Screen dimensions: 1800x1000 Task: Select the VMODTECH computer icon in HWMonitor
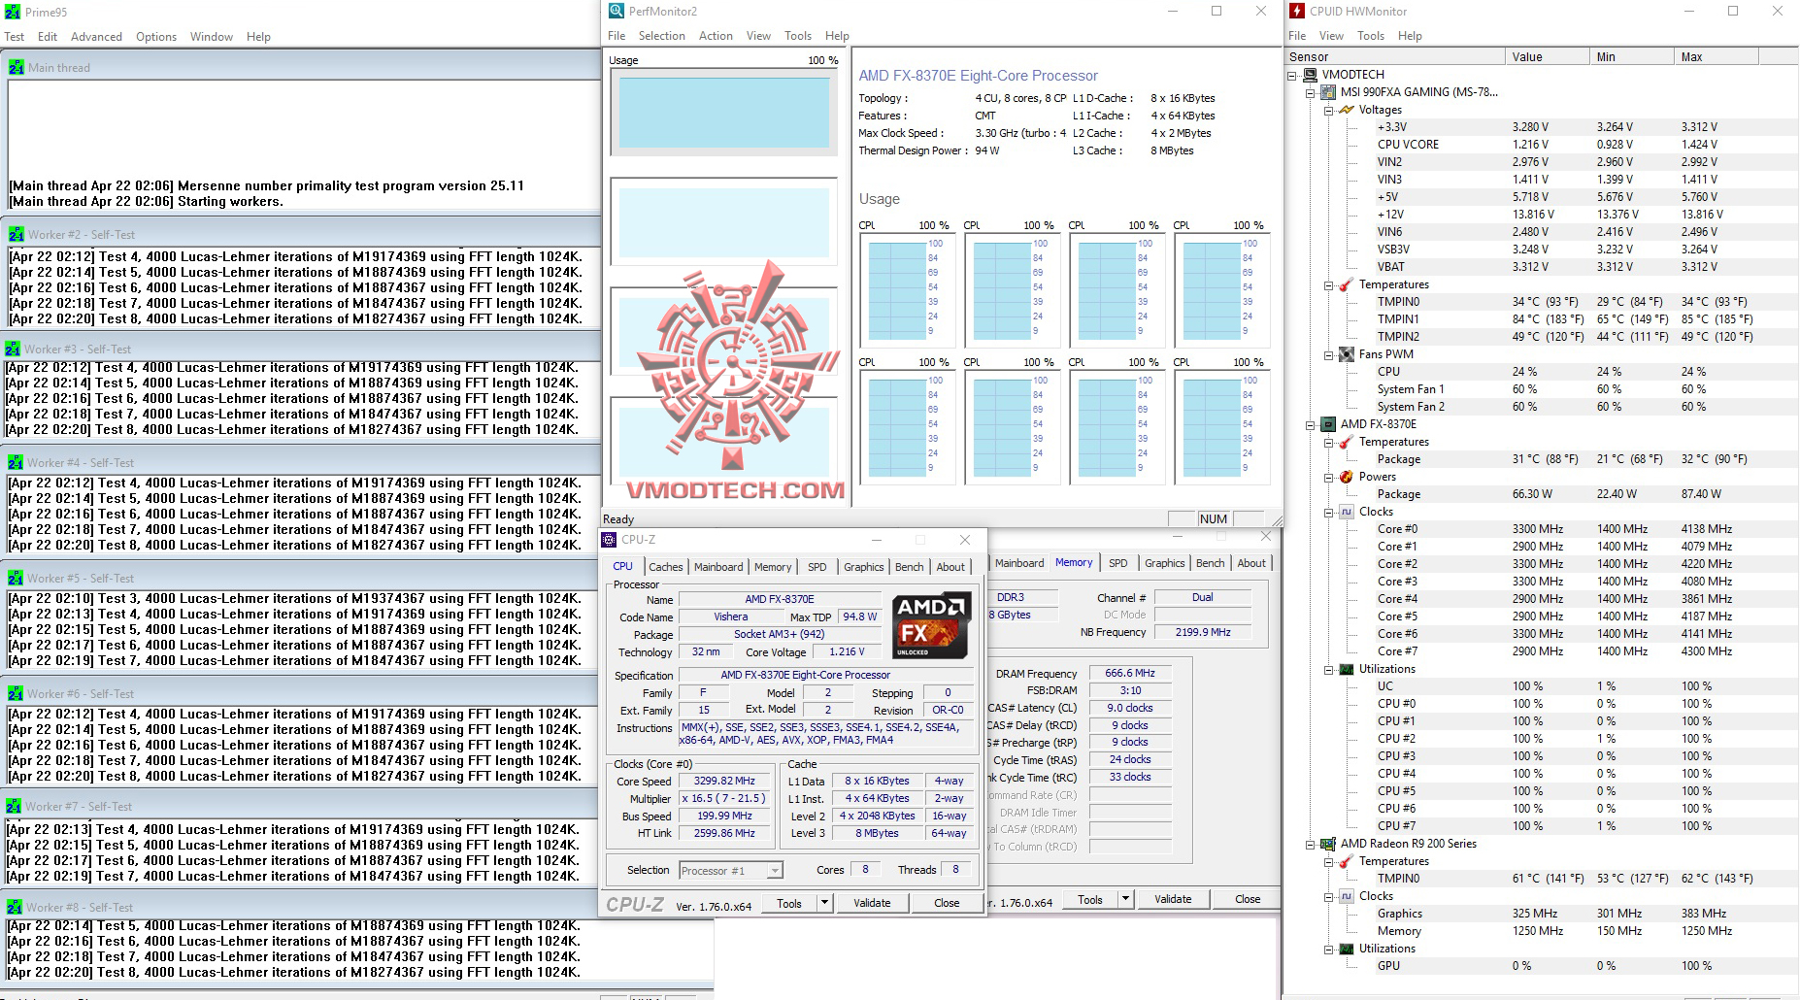point(1310,75)
